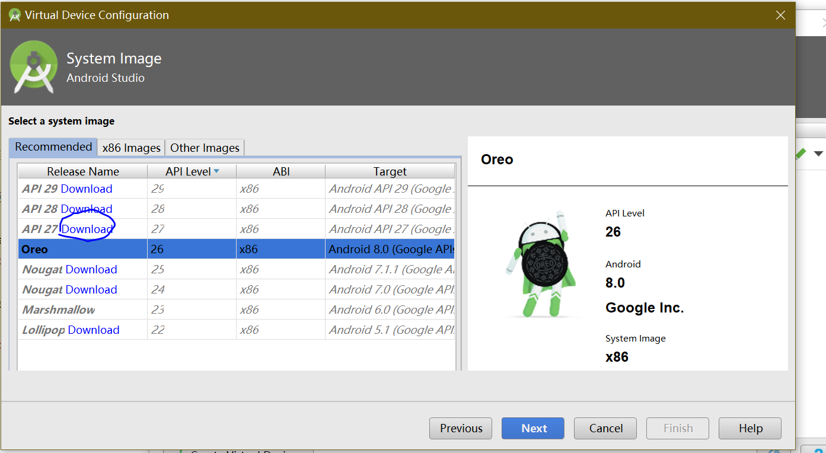
Task: Click the Android 7.0 target cell
Action: pos(390,289)
